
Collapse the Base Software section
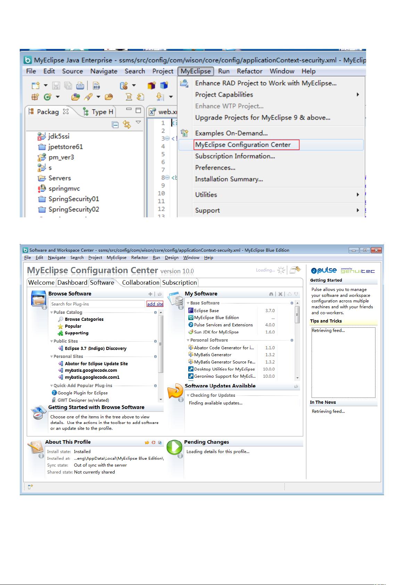tap(188, 303)
